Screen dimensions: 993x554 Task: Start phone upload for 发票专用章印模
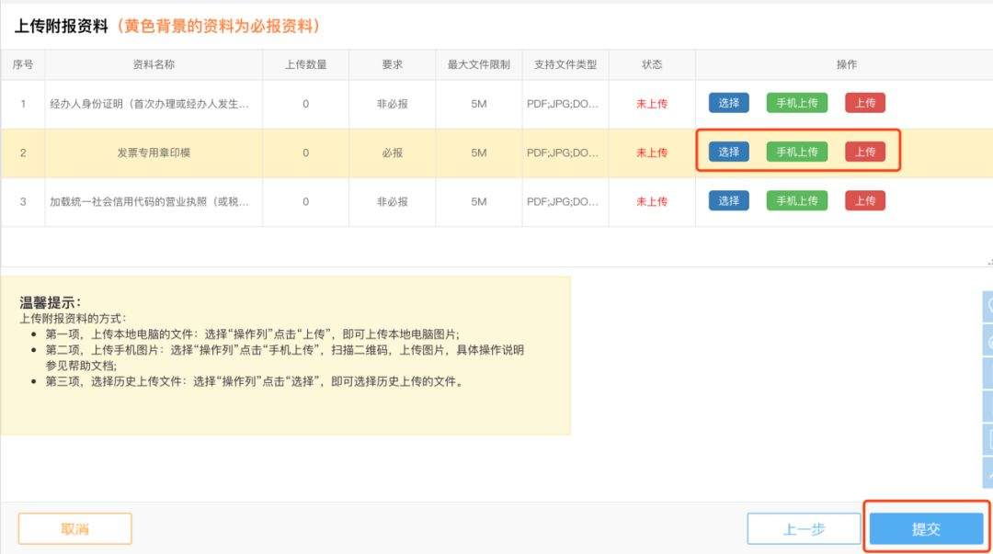pos(796,152)
